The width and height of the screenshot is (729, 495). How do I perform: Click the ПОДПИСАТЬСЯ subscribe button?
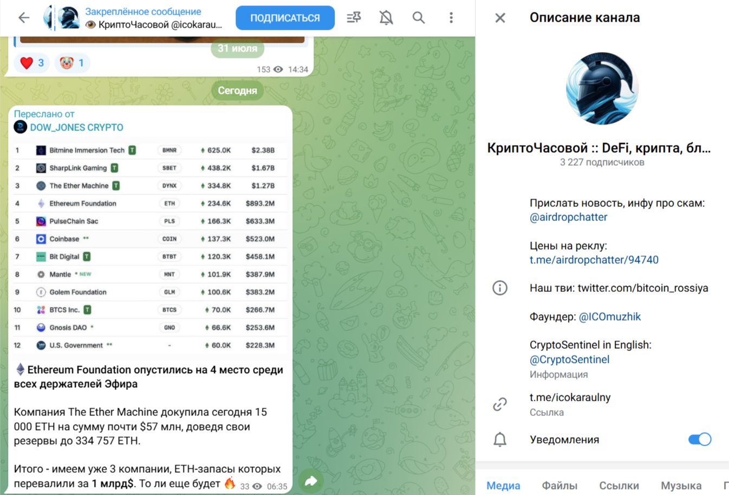[x=285, y=18]
